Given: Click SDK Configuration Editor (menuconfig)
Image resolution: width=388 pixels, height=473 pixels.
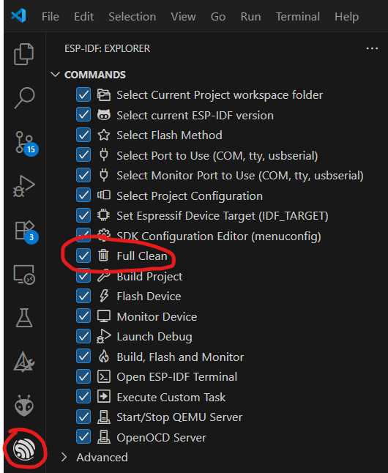Looking at the screenshot, I should point(219,236).
